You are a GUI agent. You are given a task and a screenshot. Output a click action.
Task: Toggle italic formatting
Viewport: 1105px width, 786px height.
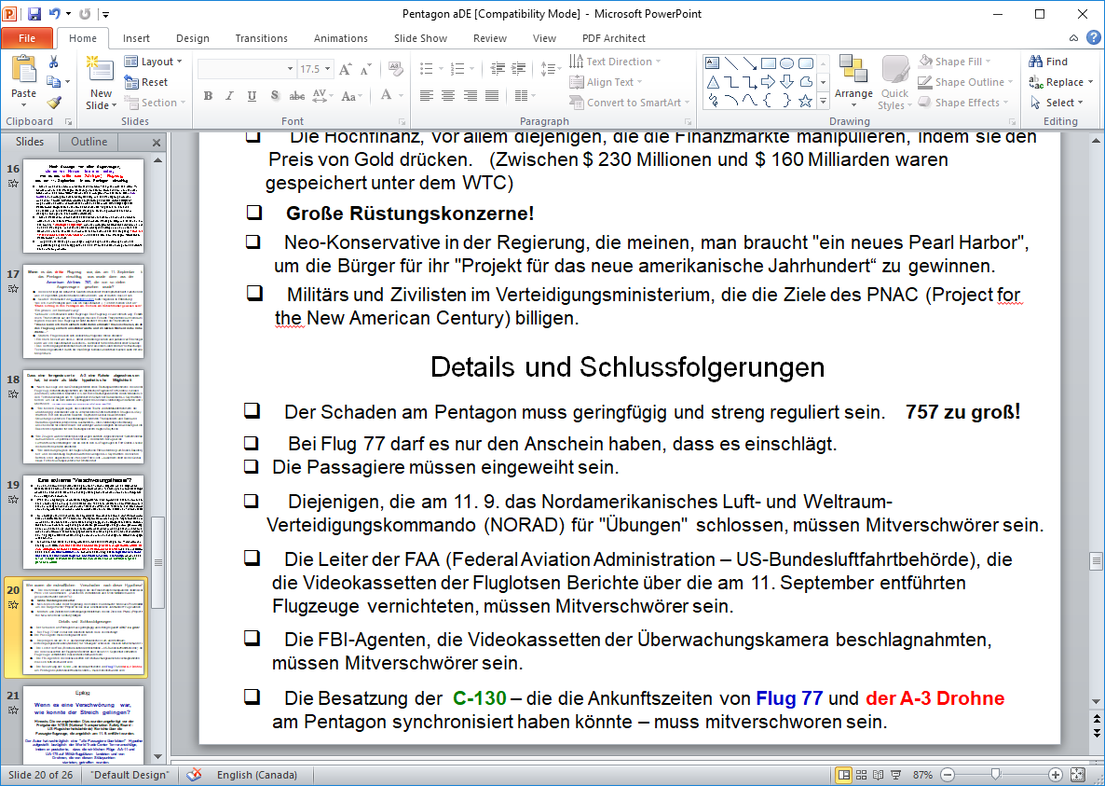coord(230,96)
